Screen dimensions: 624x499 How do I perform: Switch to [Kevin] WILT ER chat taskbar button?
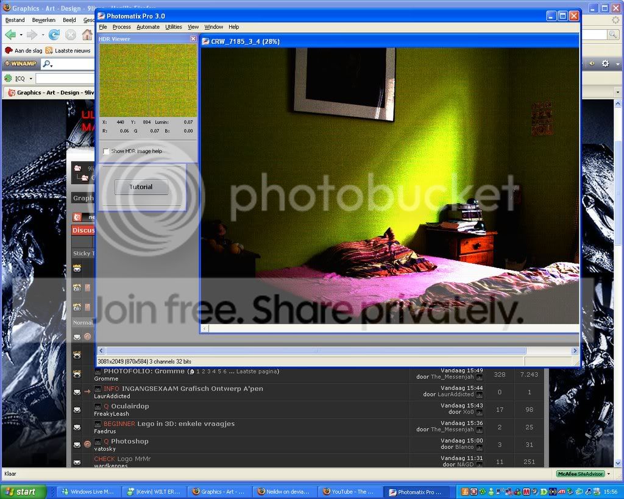[x=154, y=492]
